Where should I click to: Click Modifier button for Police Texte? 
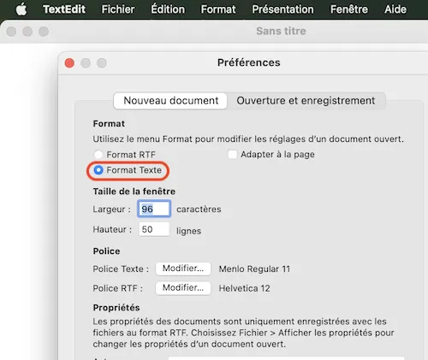(183, 269)
